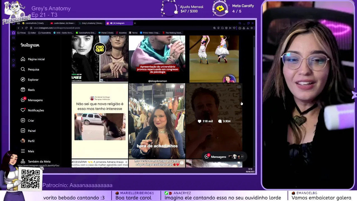Open browser extensions cube icon

point(240,28)
